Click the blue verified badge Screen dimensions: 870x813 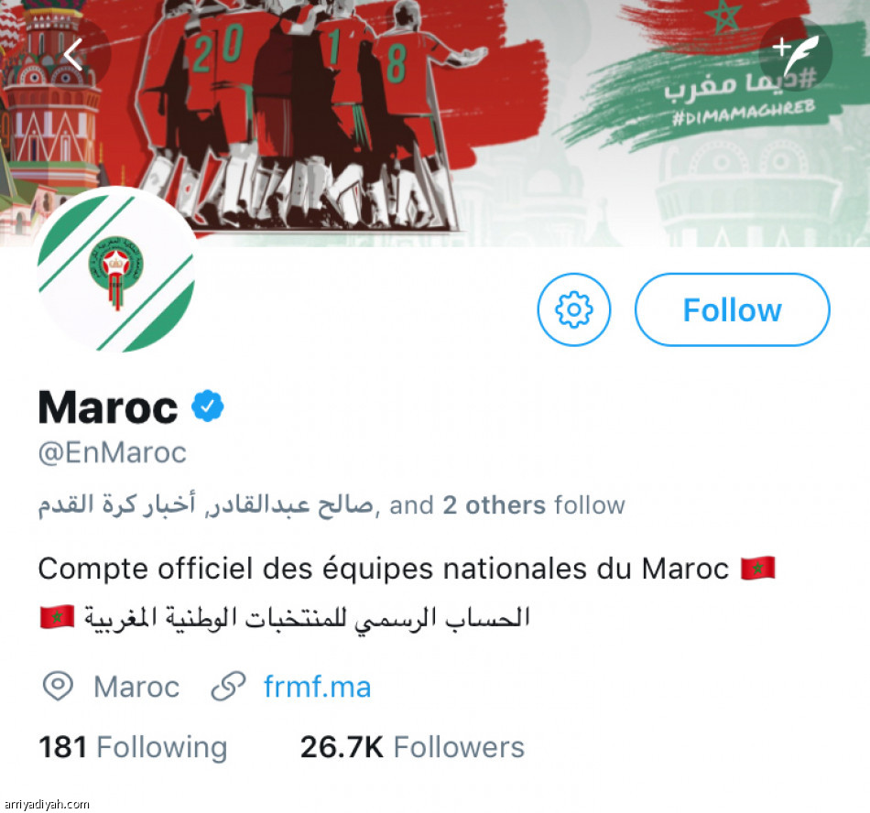click(x=208, y=406)
